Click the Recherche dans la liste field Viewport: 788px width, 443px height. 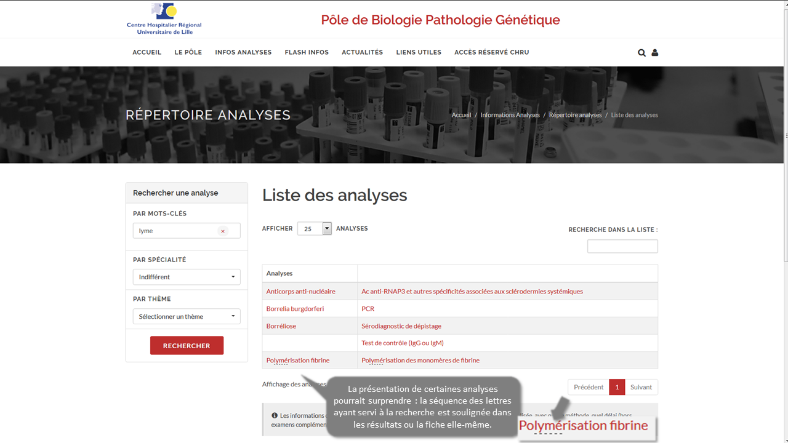point(622,246)
